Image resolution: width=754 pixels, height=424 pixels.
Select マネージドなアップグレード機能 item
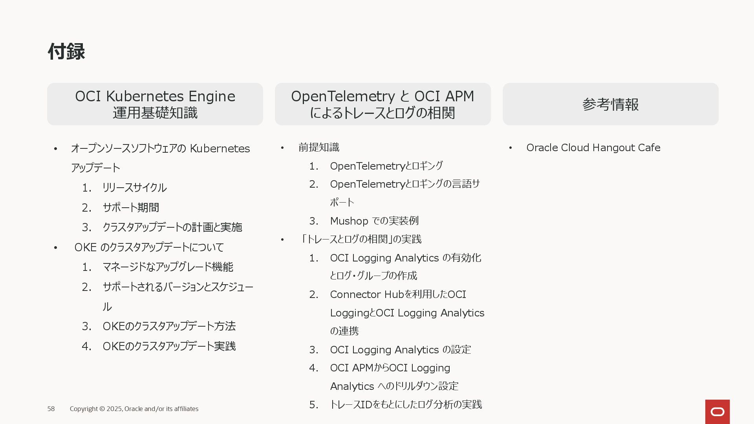click(168, 267)
